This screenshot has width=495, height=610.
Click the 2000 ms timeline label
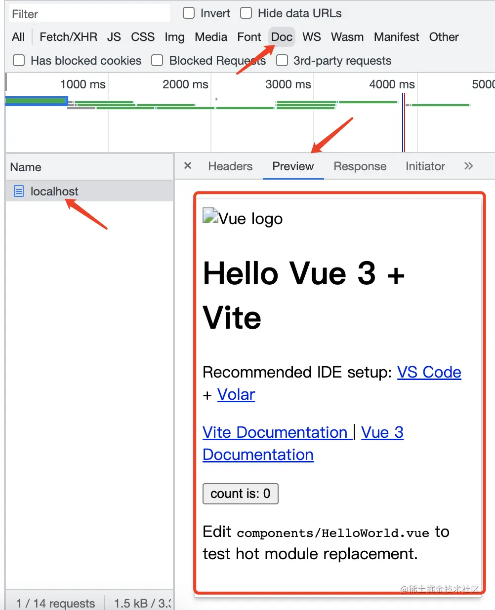[x=185, y=84]
